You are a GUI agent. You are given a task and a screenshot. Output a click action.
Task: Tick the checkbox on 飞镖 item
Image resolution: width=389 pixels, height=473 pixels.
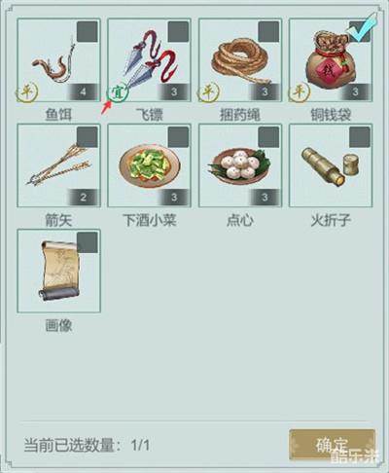coord(178,31)
